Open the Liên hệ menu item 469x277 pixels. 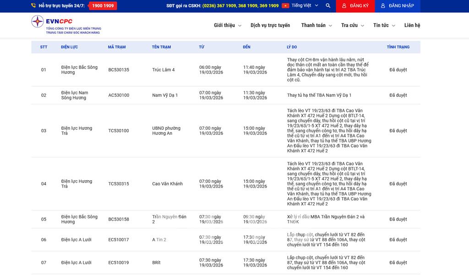(x=412, y=25)
